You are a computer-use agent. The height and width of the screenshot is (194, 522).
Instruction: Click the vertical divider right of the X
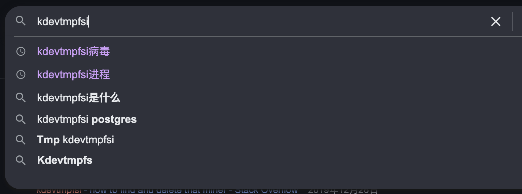click(512, 21)
